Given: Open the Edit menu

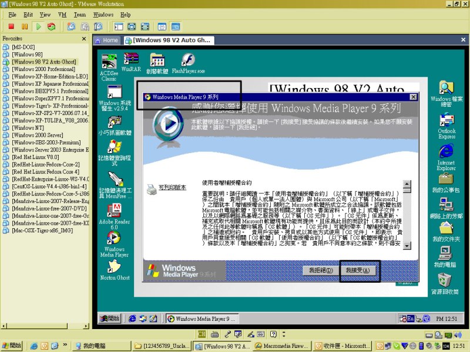Looking at the screenshot, I should 28,15.
